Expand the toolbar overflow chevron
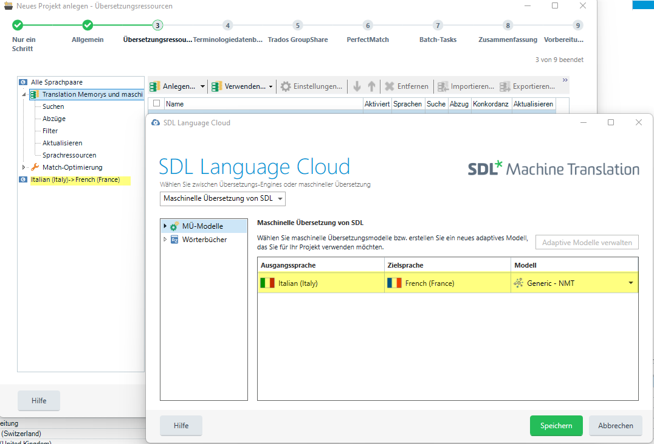Viewport: 654px width, 444px height. [x=565, y=80]
